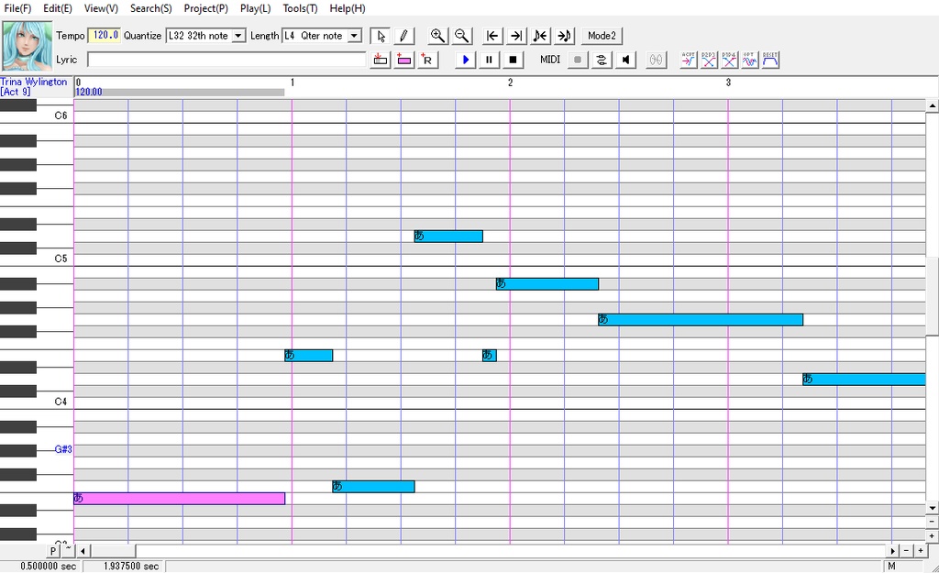Toggle the Mode2 button

[602, 36]
